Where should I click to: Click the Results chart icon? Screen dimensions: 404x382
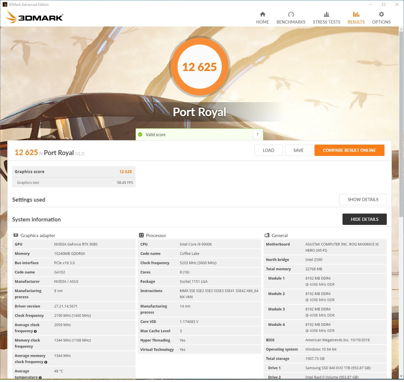point(356,14)
